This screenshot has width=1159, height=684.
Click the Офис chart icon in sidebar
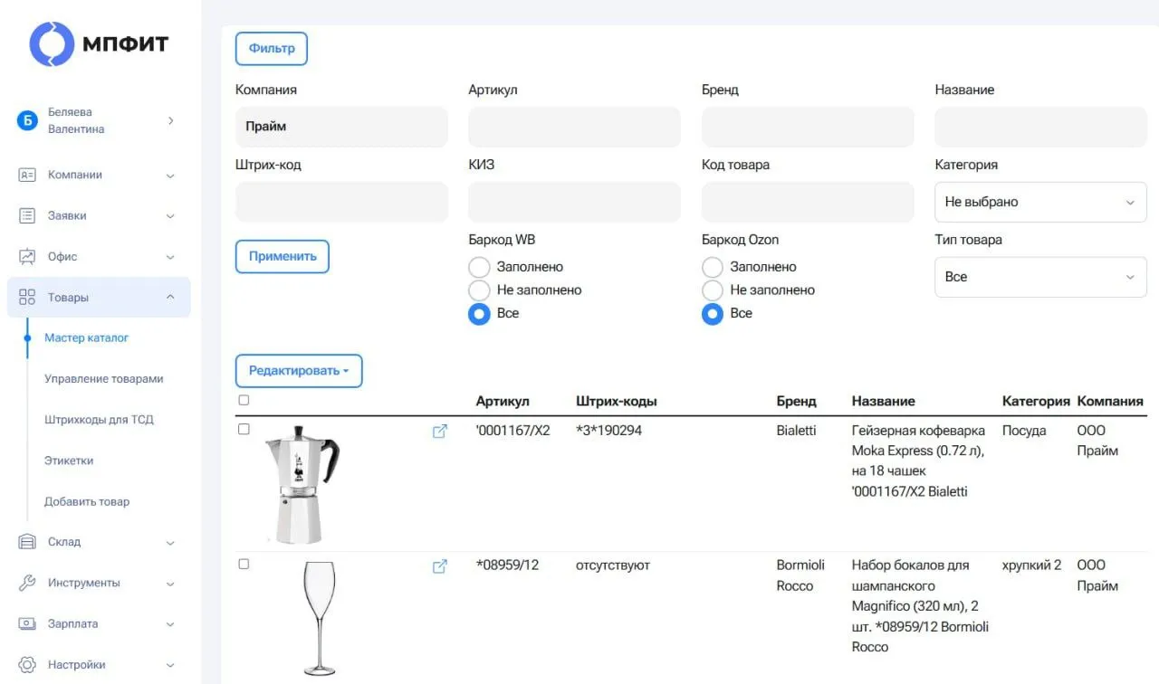tap(27, 257)
